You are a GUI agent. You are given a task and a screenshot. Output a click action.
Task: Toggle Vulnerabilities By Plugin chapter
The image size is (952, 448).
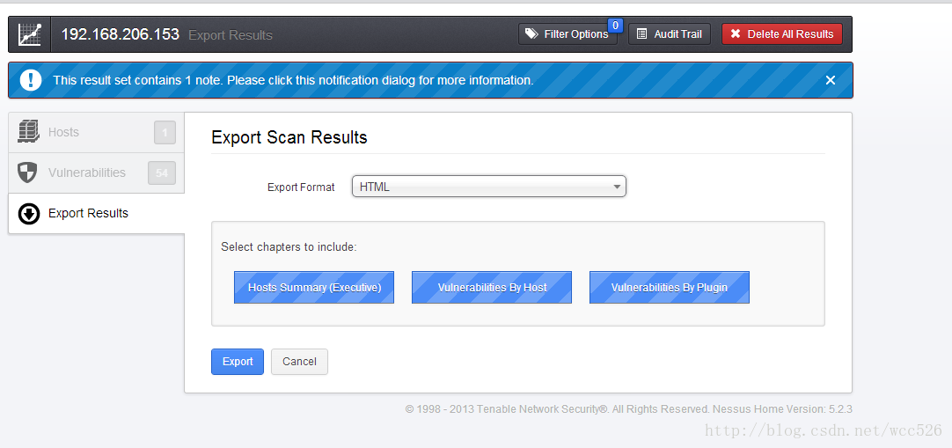coord(669,288)
